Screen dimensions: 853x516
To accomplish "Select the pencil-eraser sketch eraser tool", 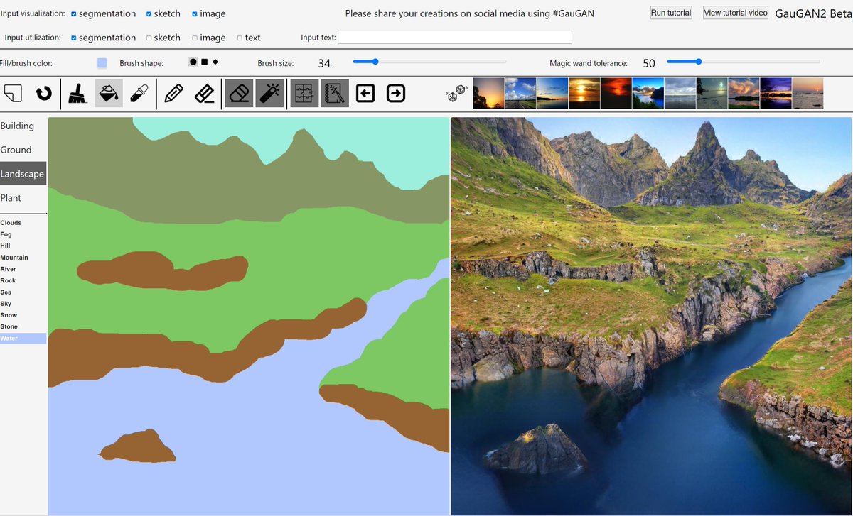I will [205, 93].
